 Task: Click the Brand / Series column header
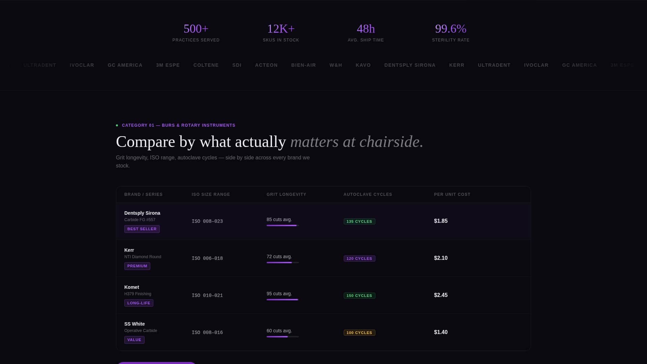[144, 194]
